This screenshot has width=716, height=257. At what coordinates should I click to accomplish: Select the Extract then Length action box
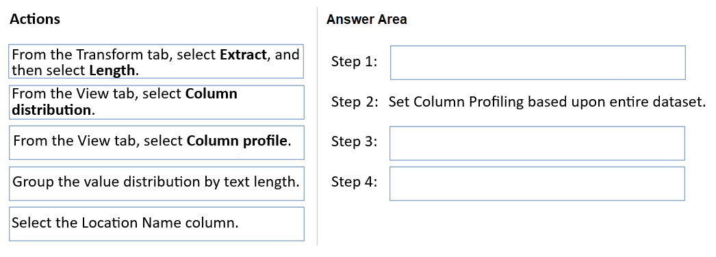coord(156,62)
